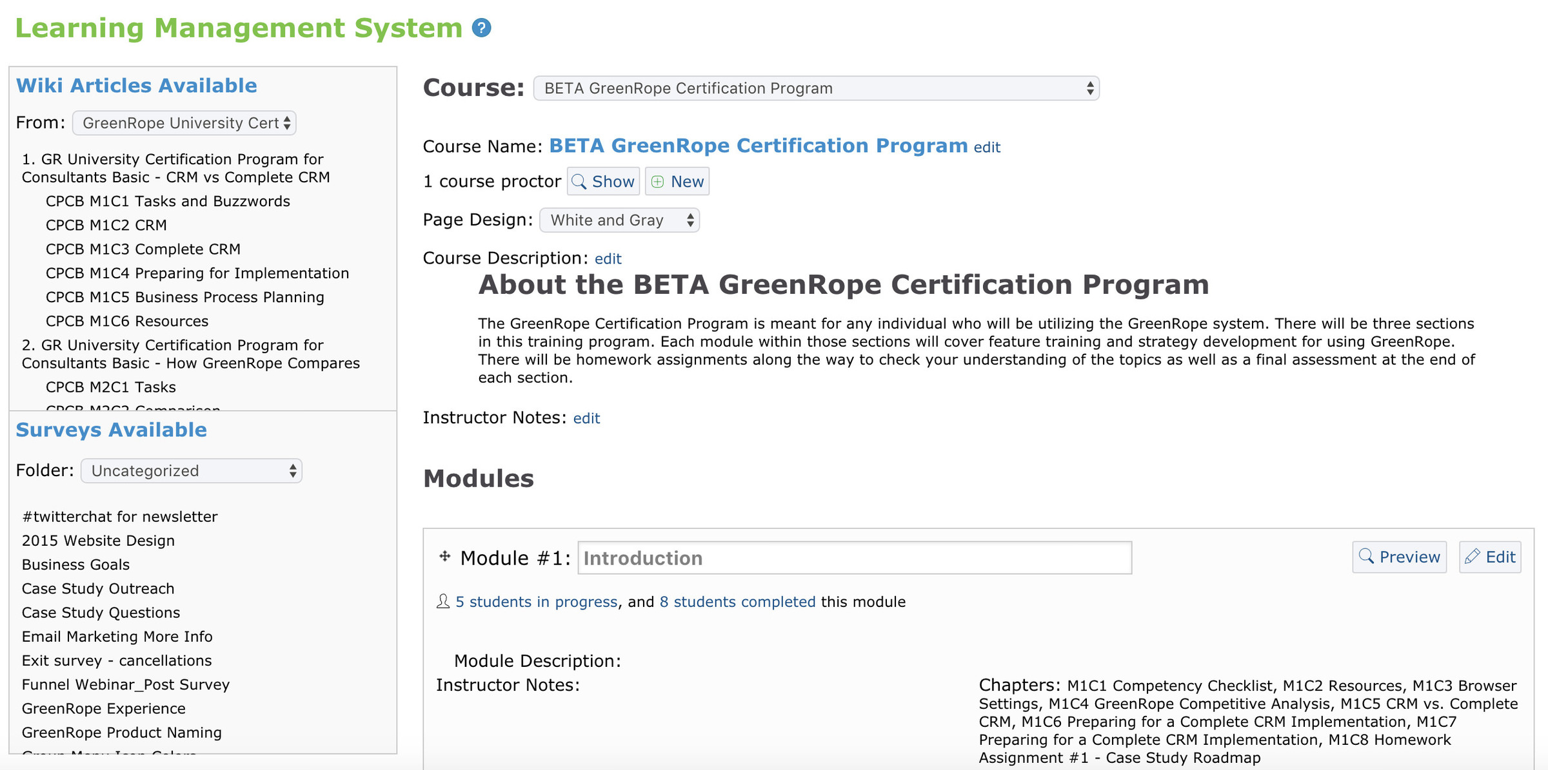This screenshot has width=1548, height=770.
Task: Preview Module #1
Action: tap(1399, 557)
